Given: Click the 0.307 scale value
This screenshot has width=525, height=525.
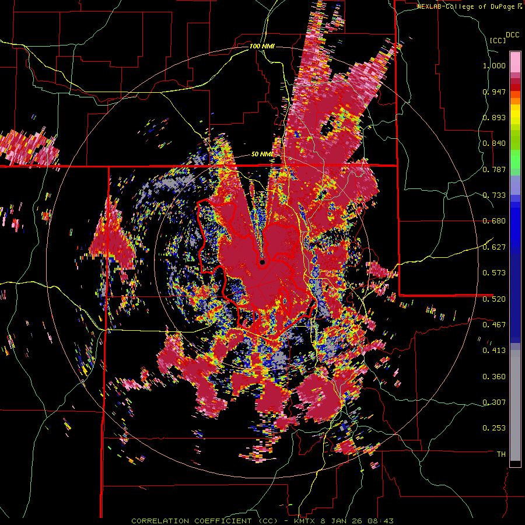Looking at the screenshot, I should click(494, 402).
